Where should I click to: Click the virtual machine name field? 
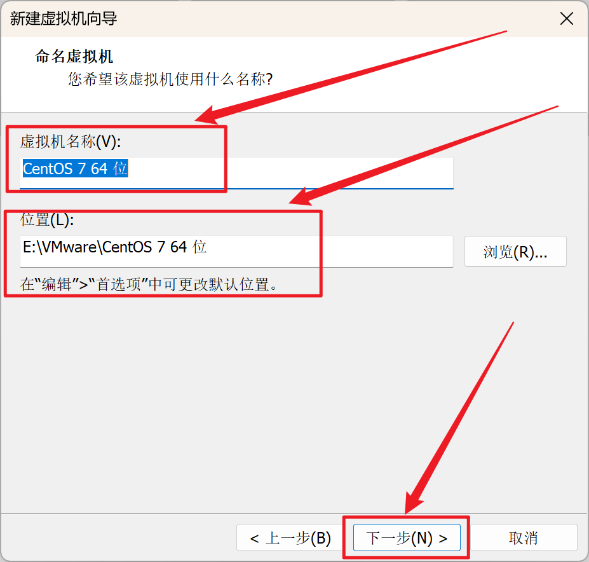pos(236,173)
